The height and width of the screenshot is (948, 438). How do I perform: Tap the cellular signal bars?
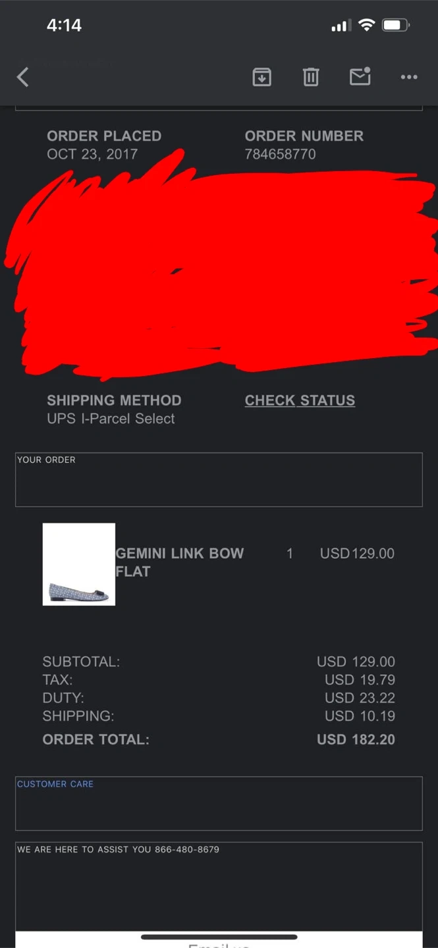(340, 26)
